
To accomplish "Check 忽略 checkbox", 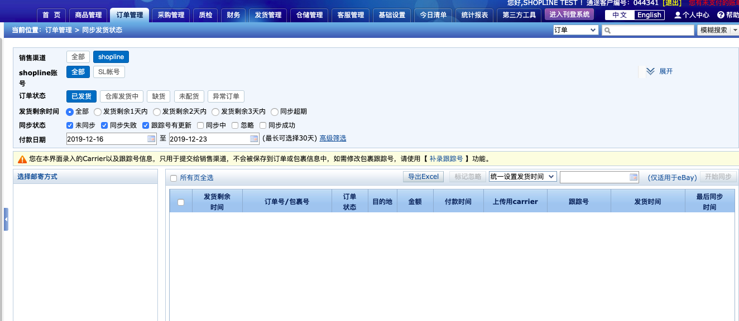I will [235, 125].
